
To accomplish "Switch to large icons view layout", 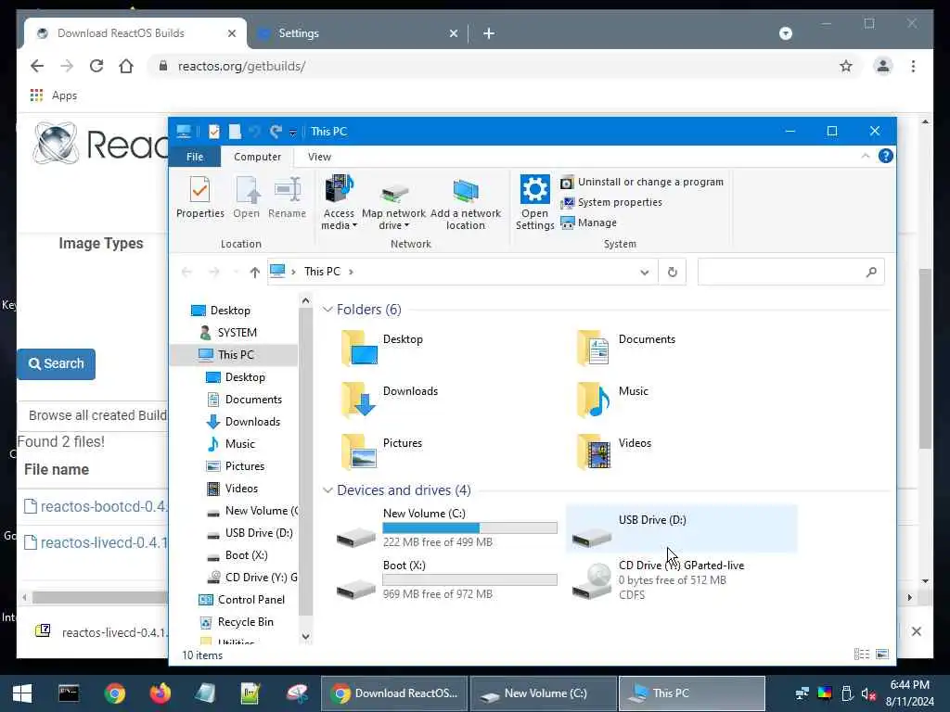I will (x=882, y=654).
